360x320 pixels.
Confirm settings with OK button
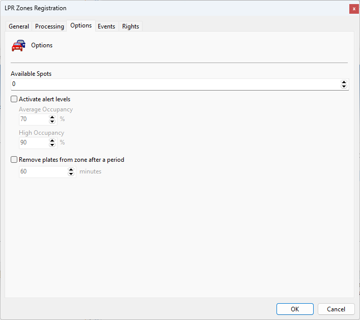click(295, 309)
